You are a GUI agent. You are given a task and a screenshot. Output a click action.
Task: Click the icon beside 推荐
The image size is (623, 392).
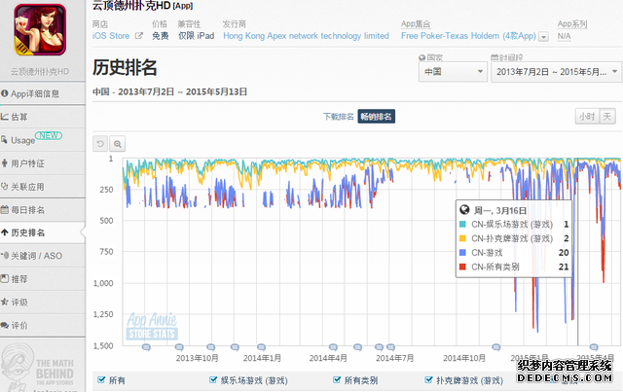5,278
